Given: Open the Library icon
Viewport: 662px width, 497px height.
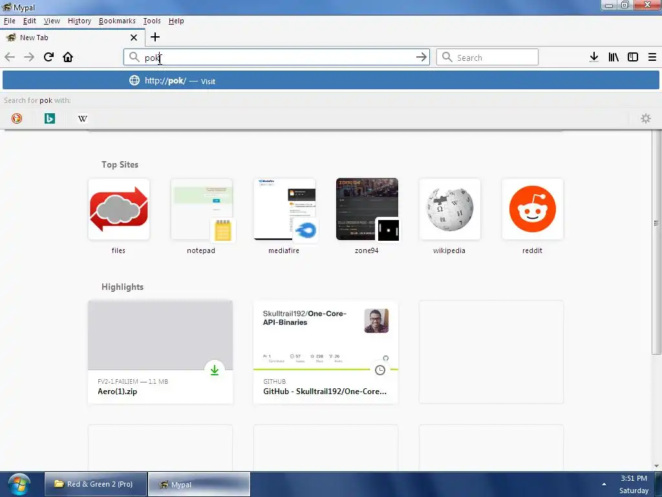Looking at the screenshot, I should point(614,57).
